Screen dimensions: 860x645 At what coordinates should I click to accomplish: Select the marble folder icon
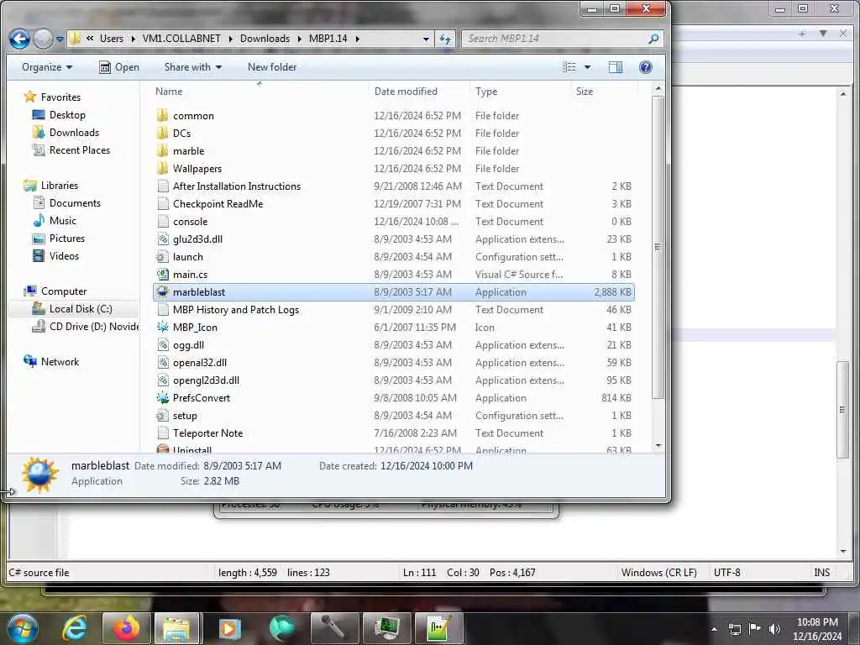click(x=162, y=150)
